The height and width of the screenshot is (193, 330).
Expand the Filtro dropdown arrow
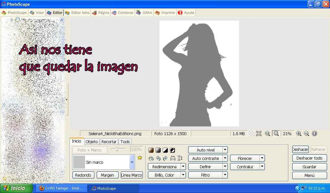[225, 175]
